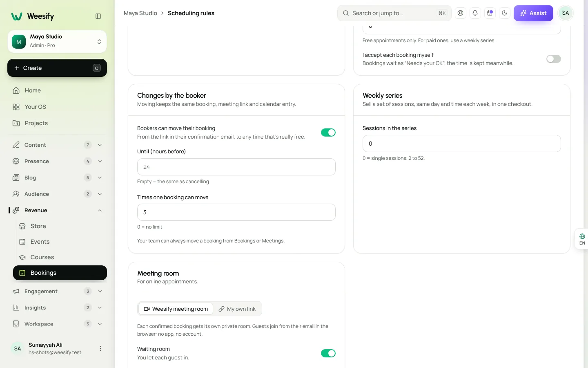Open Store under Revenue
The image size is (588, 368).
click(x=60, y=226)
